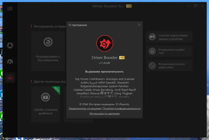Open the circular scan section in sidebar
The image size is (209, 140).
tap(10, 45)
